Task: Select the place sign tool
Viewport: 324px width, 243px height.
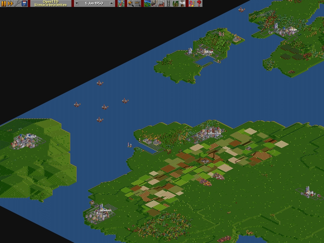Action: (x=182, y=3)
